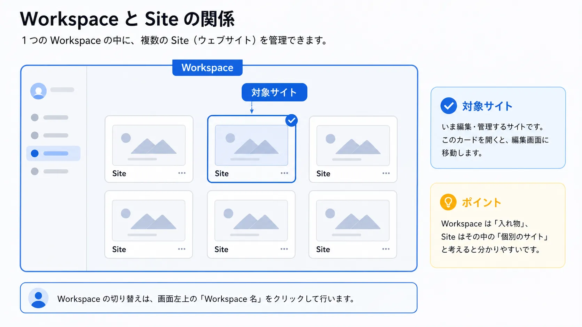Select the highlighted blue item in the sidebar
Image resolution: width=582 pixels, height=327 pixels.
[53, 153]
